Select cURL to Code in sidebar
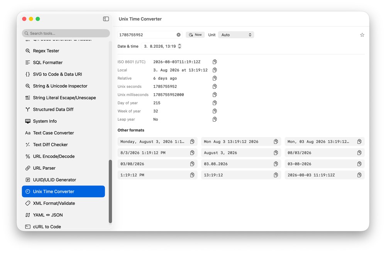 (x=63, y=226)
